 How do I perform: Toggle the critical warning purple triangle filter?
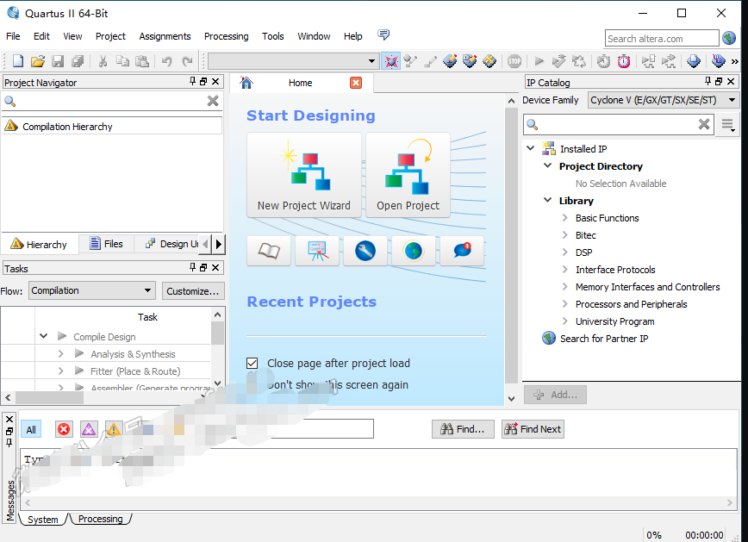[89, 429]
